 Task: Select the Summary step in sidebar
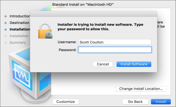pos(18,43)
